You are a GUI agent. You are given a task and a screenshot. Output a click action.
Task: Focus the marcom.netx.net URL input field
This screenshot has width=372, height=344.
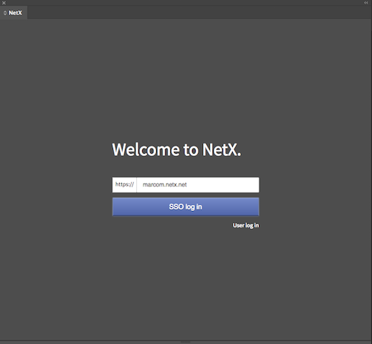[198, 184]
